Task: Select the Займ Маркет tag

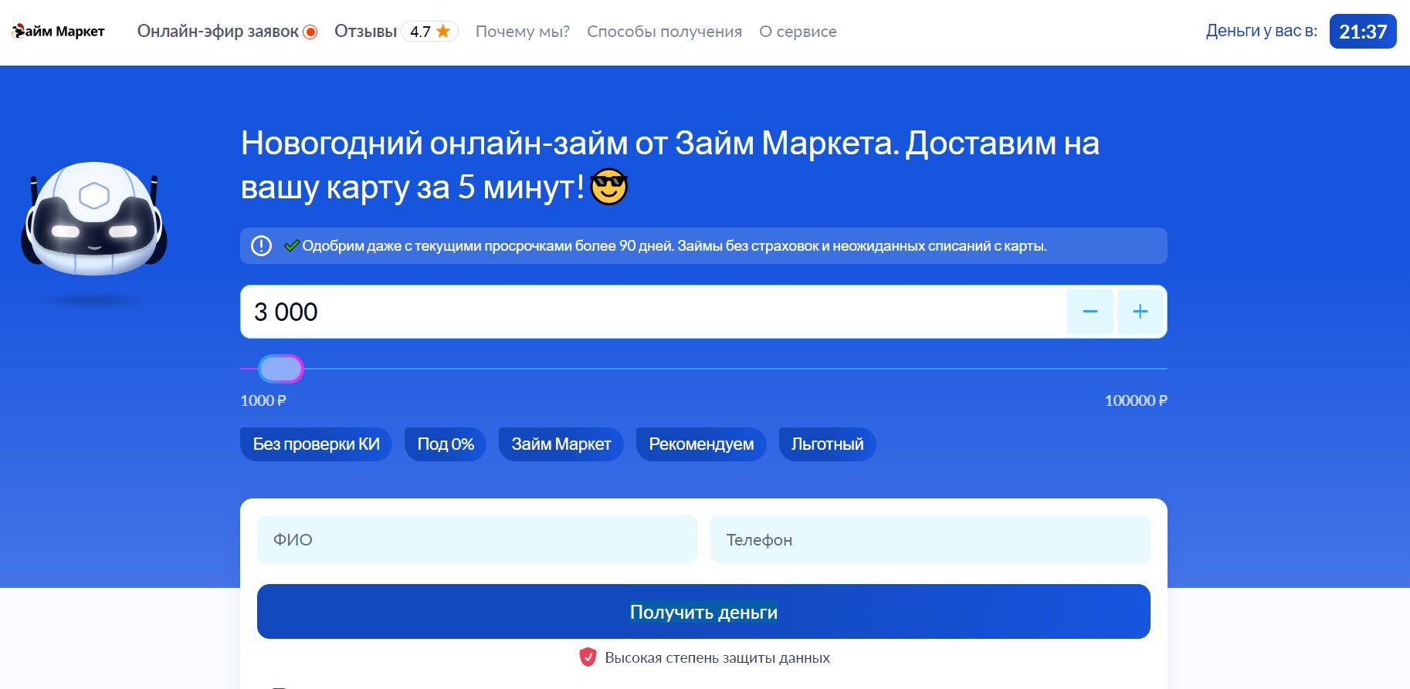Action: point(561,444)
